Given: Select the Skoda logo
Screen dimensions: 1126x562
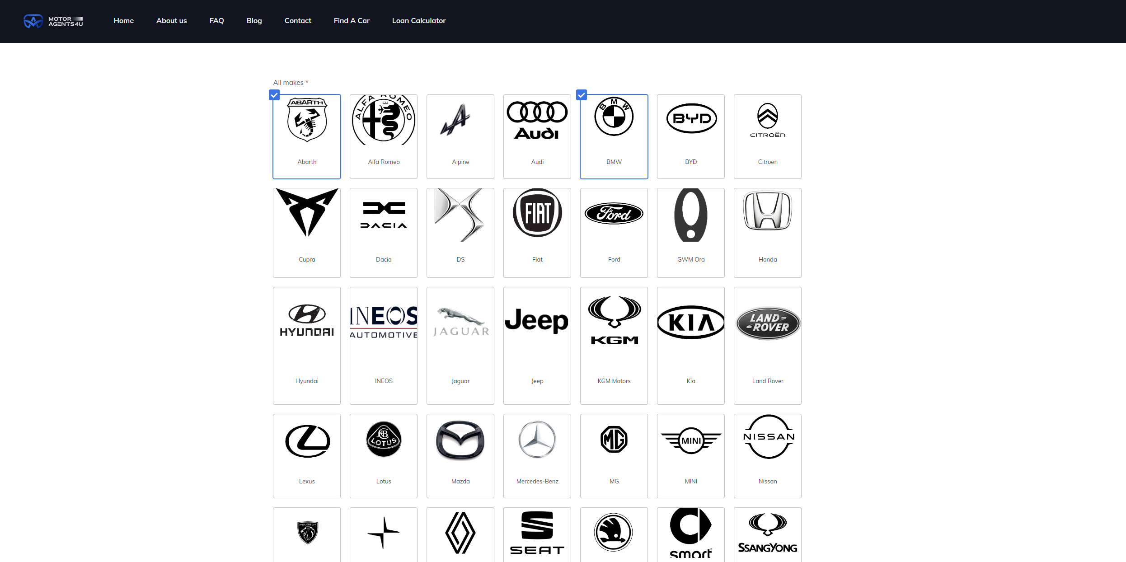Looking at the screenshot, I should pyautogui.click(x=613, y=532).
